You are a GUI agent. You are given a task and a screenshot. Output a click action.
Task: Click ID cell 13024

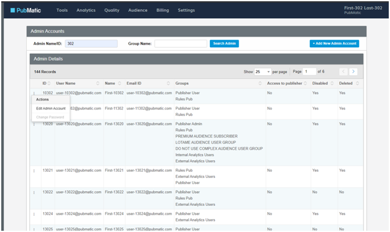47,213
